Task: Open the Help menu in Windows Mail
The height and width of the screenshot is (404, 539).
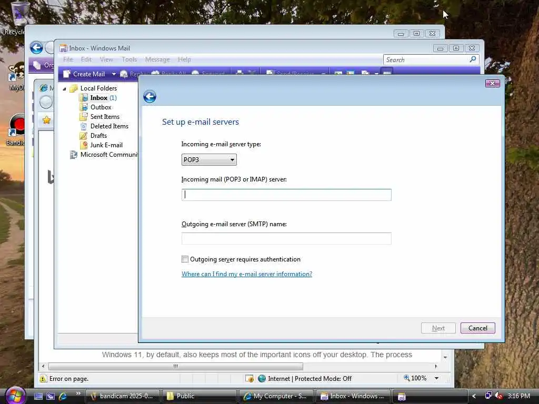Action: (x=184, y=59)
